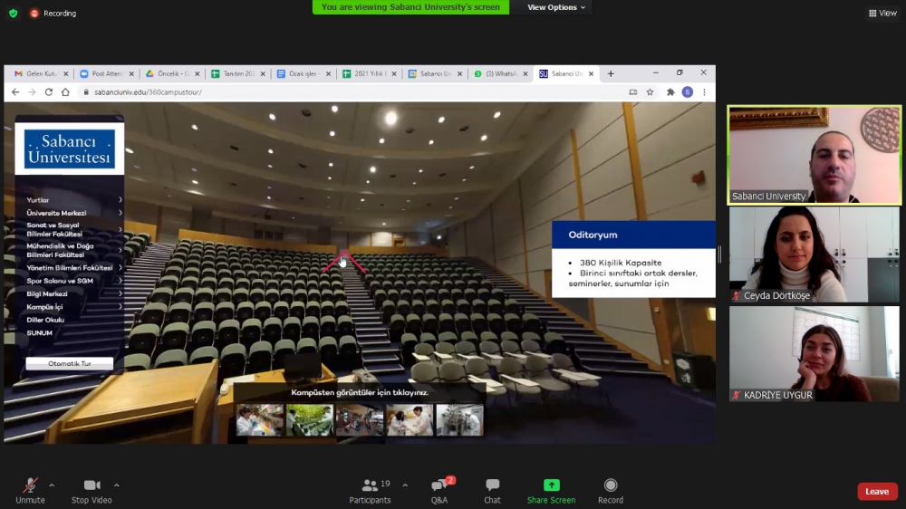Bookmark this page with star icon
The image size is (906, 509).
[650, 91]
